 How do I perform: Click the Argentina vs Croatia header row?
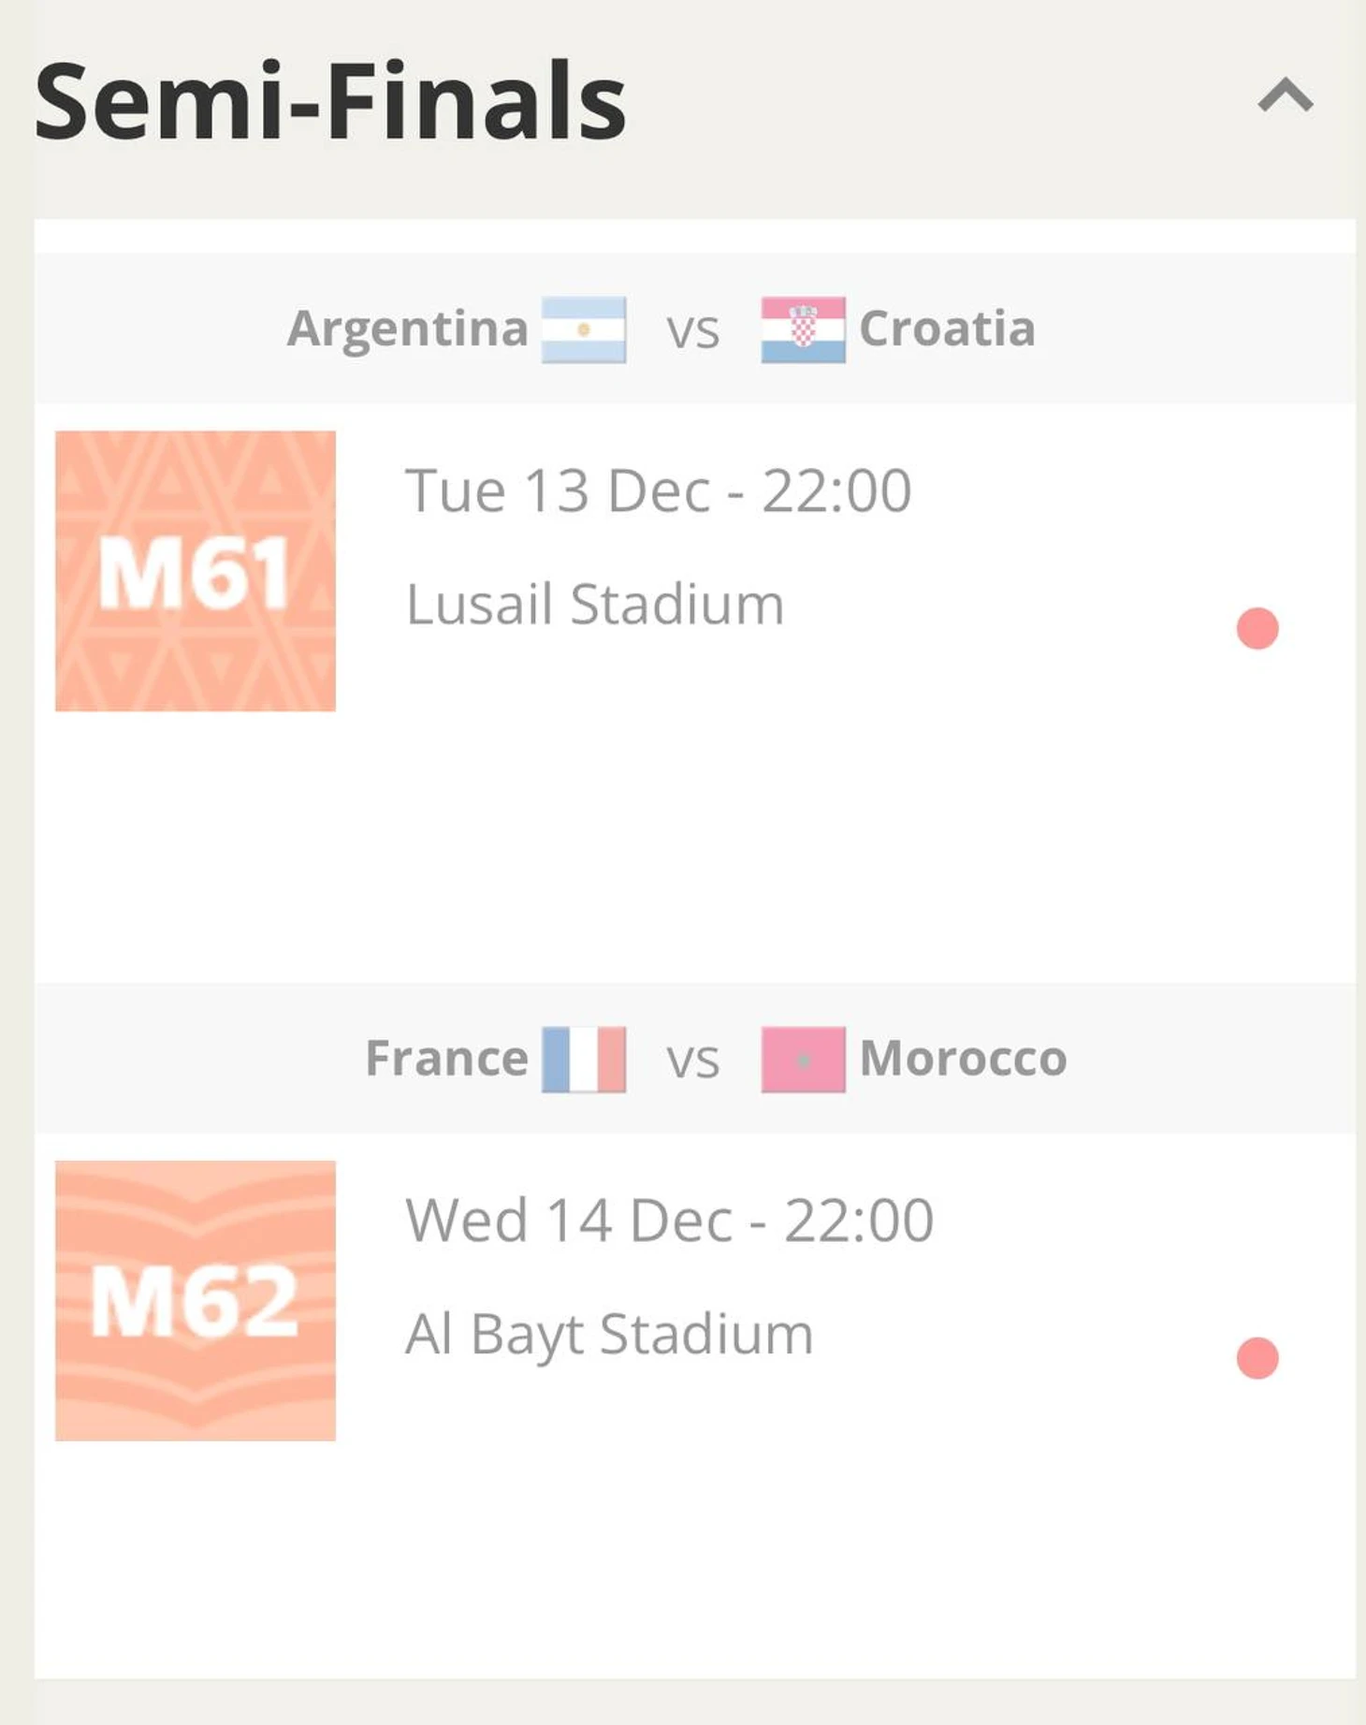[x=693, y=329]
